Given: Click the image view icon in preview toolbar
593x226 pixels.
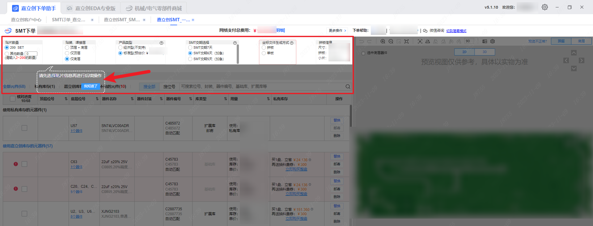Looking at the screenshot, I should (x=485, y=41).
